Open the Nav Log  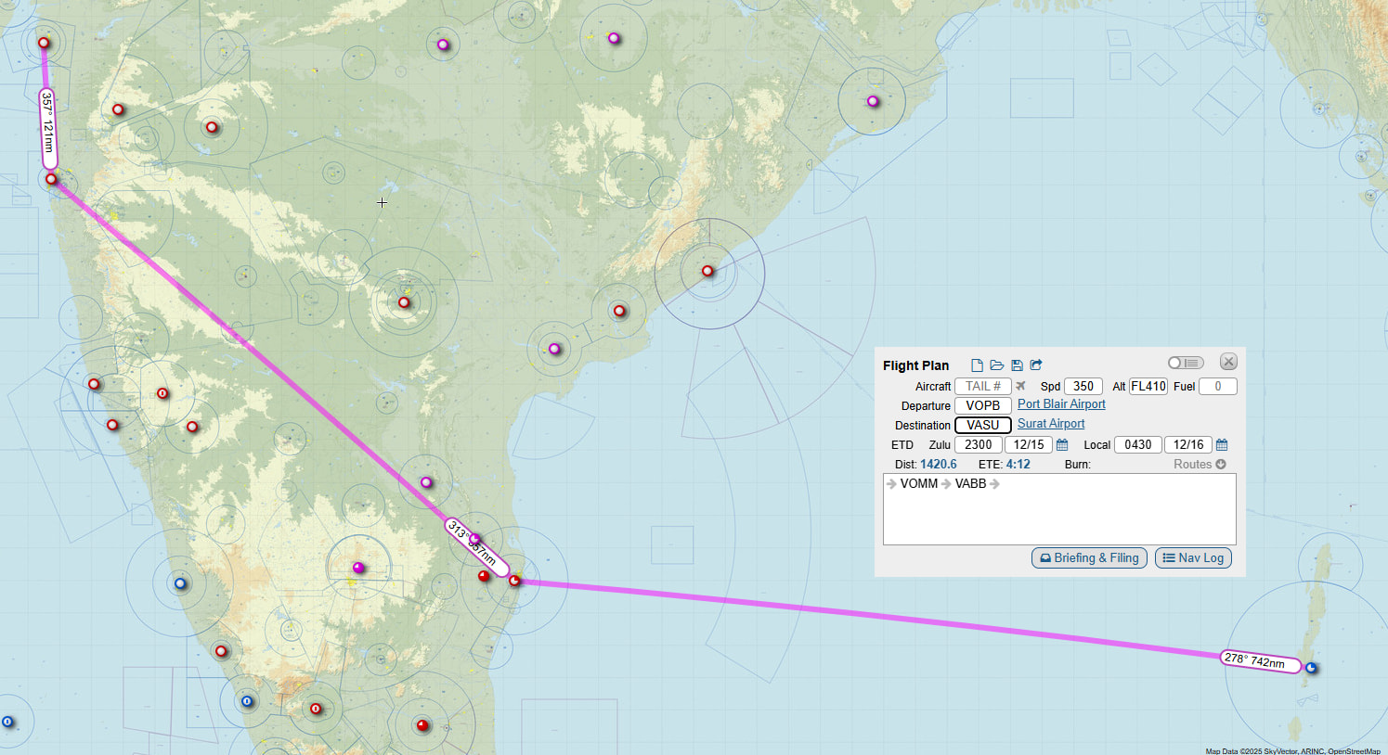1193,558
